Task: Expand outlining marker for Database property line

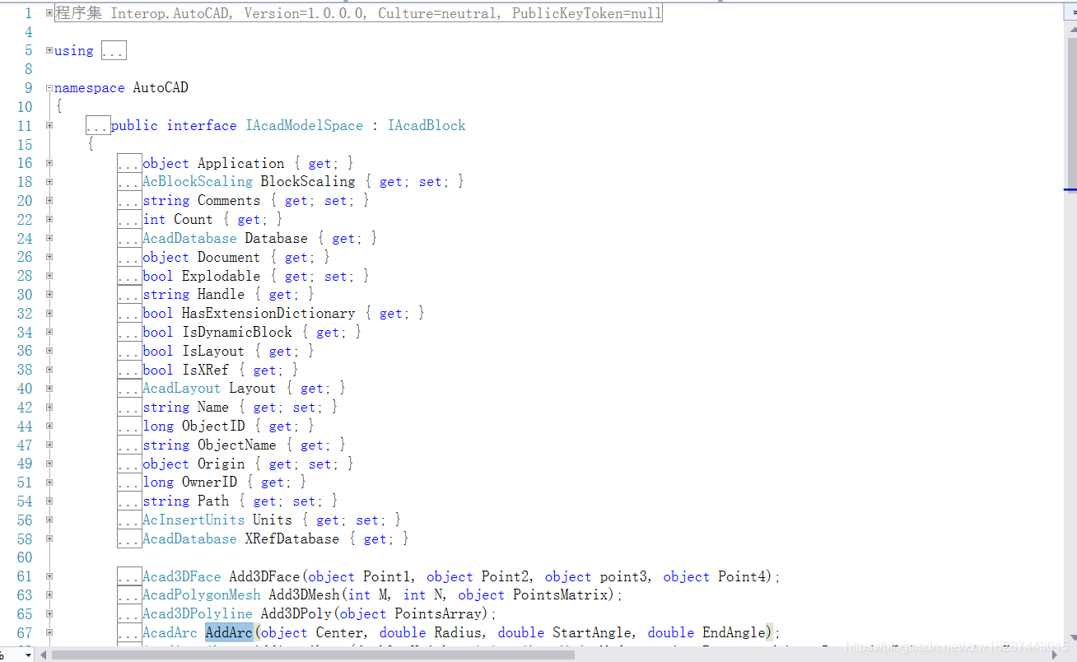Action: tap(49, 238)
